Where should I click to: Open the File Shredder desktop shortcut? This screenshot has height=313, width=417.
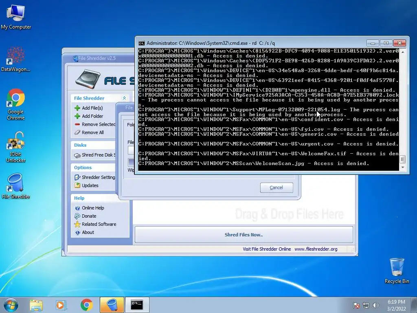click(16, 186)
